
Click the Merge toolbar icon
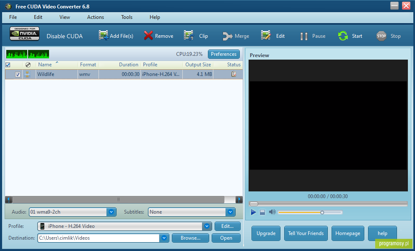(x=227, y=36)
